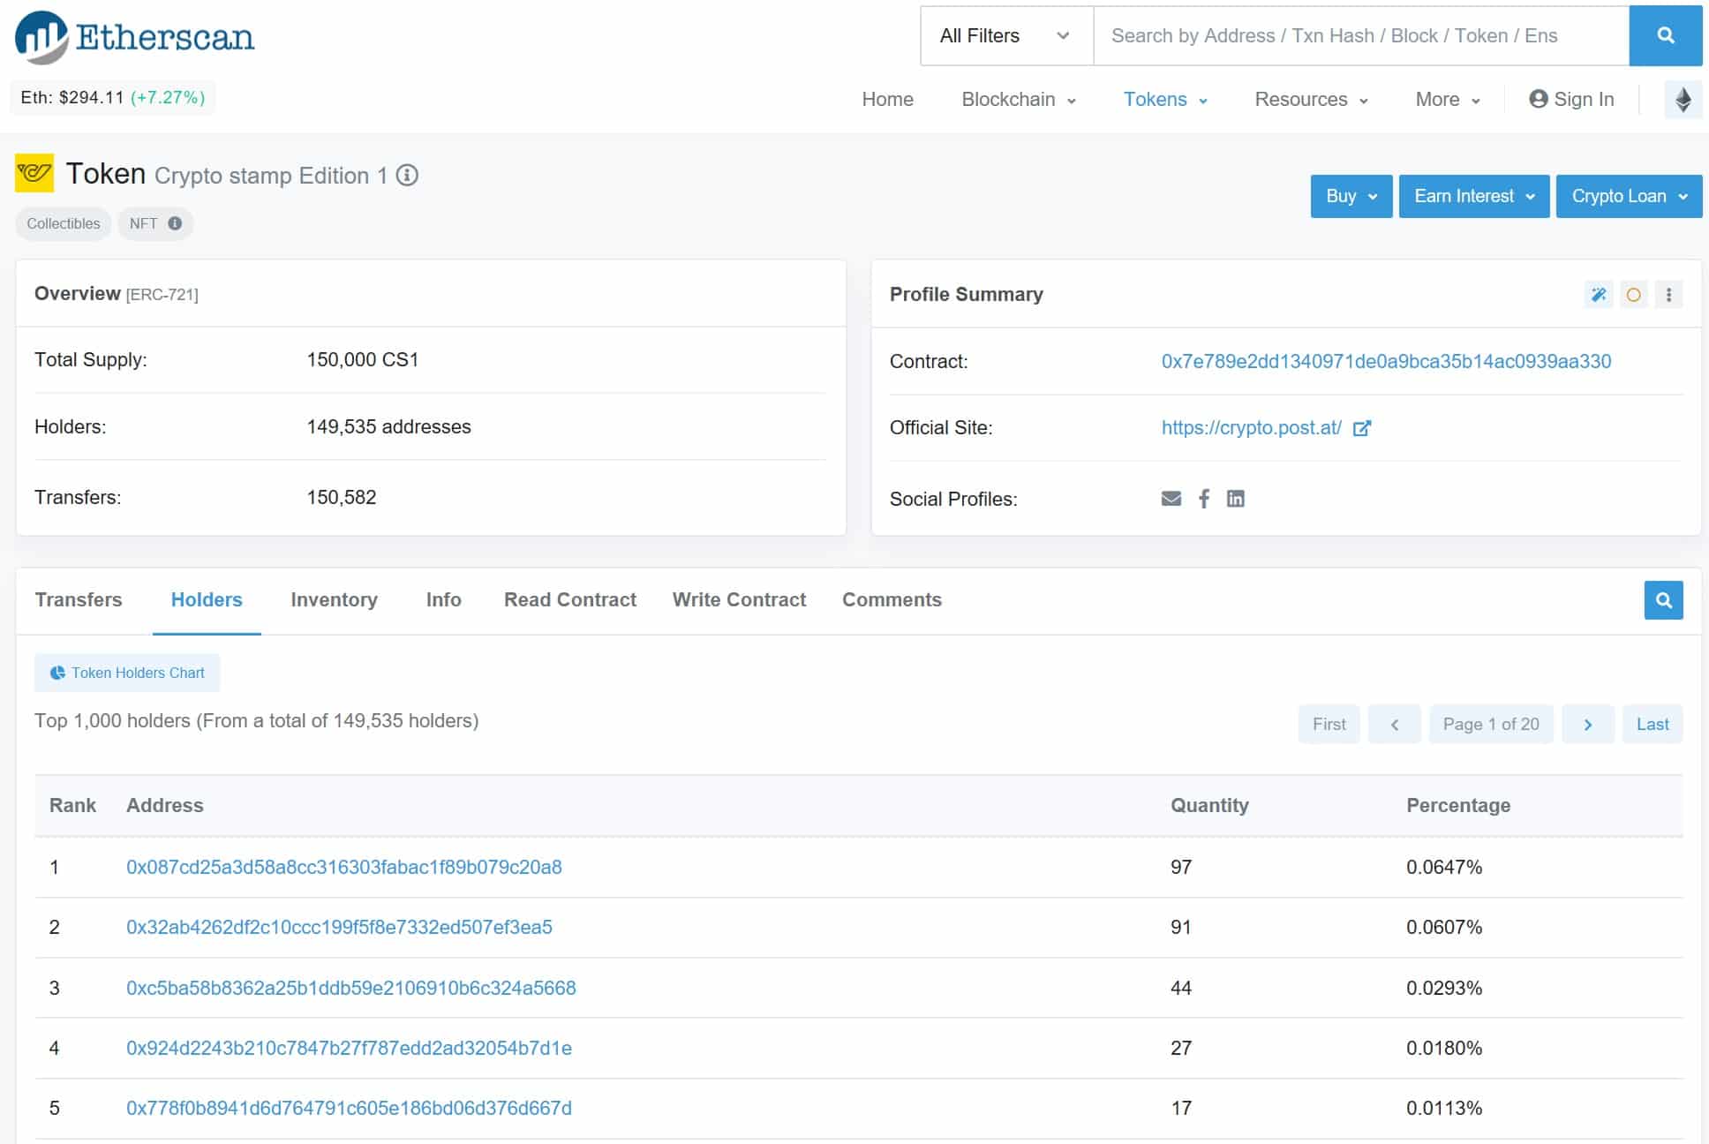The width and height of the screenshot is (1709, 1144).
Task: Open the Token Holders Chart
Action: click(x=127, y=673)
